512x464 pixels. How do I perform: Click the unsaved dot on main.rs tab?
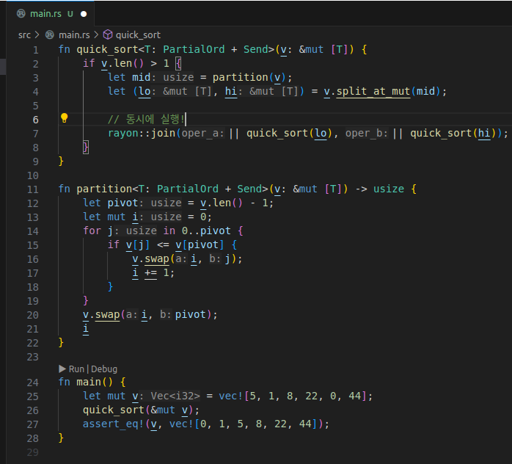click(x=84, y=14)
